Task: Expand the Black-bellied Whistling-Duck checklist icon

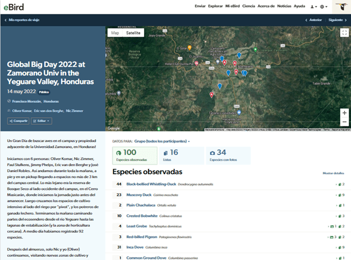Action: click(x=341, y=184)
